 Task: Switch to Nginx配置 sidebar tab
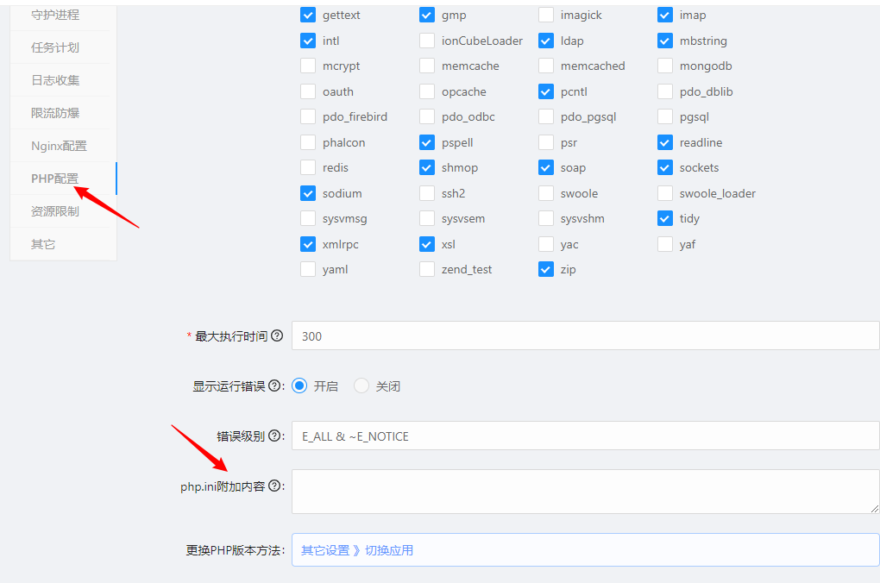tap(59, 146)
